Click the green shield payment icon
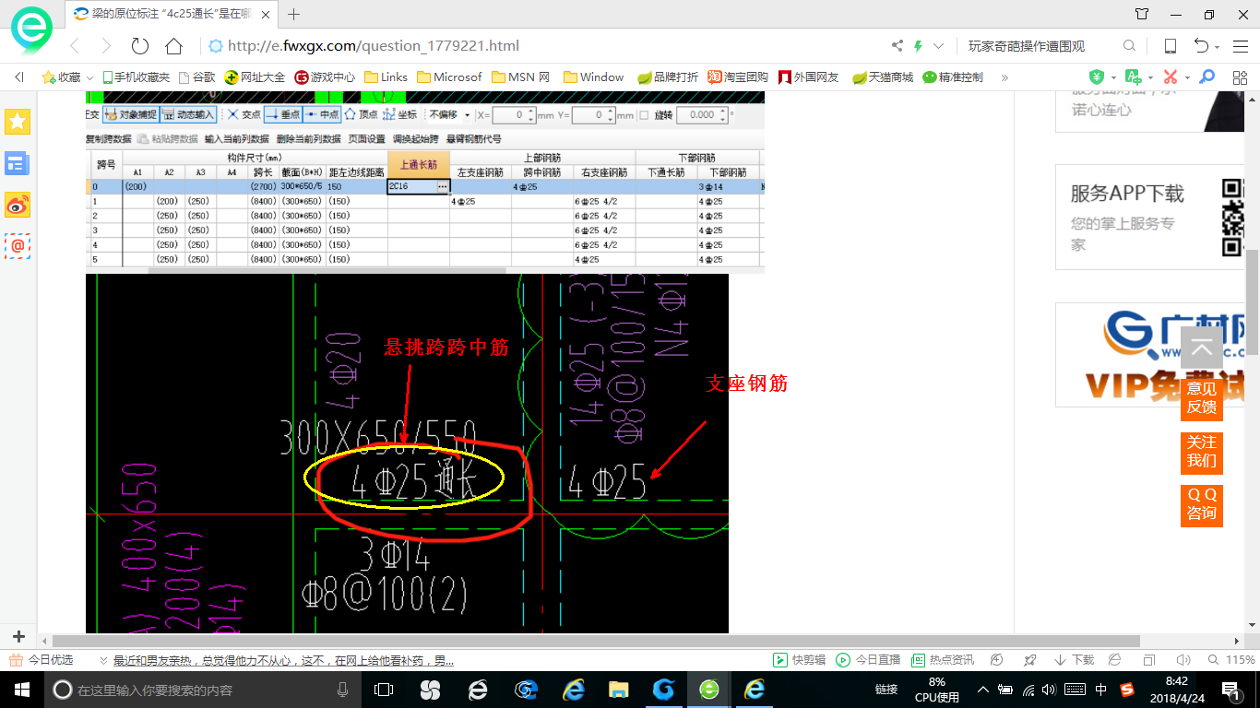This screenshot has width=1260, height=708. (x=1097, y=77)
